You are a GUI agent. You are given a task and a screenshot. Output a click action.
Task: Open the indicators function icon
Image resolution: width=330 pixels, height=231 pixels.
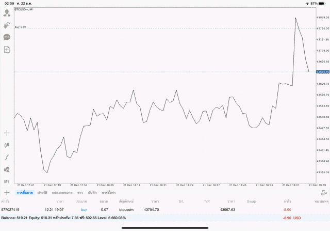pos(7,157)
